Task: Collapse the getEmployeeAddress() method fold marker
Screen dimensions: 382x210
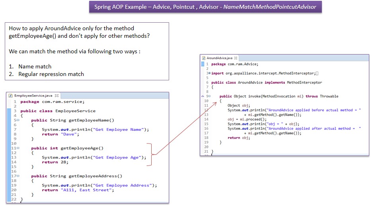Action: 18,176
